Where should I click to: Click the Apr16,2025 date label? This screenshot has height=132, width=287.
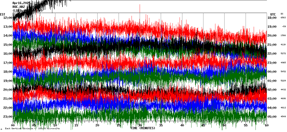click(21, 3)
